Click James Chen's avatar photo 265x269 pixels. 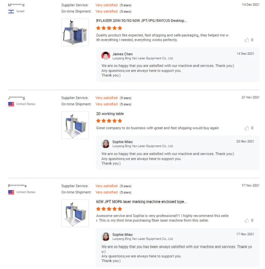(x=106, y=56)
